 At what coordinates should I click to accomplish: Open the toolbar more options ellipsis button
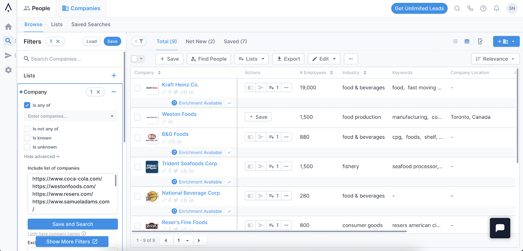click(x=351, y=59)
